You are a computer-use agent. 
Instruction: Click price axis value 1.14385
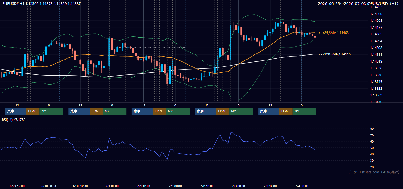pyautogui.click(x=376, y=34)
